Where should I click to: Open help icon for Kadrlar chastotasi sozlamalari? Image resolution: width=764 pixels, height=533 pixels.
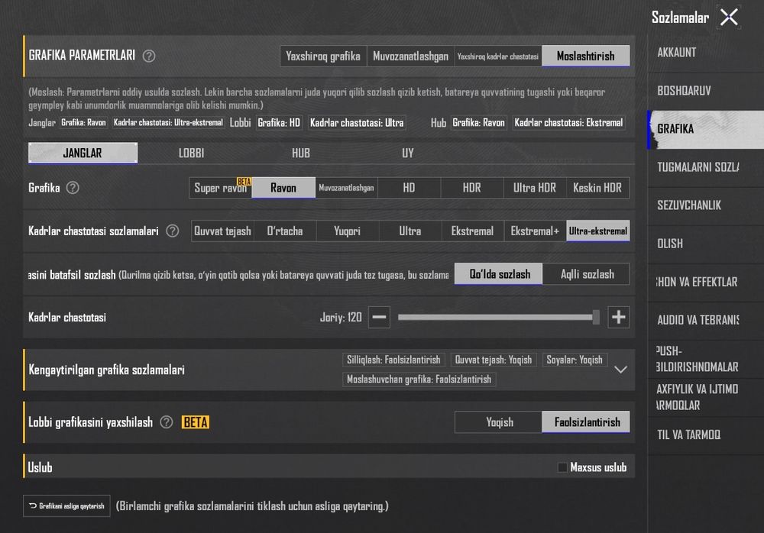173,231
